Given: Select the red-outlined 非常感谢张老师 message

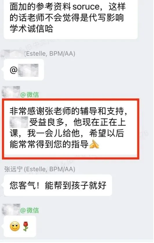Looking at the screenshot, I should 71,128.
